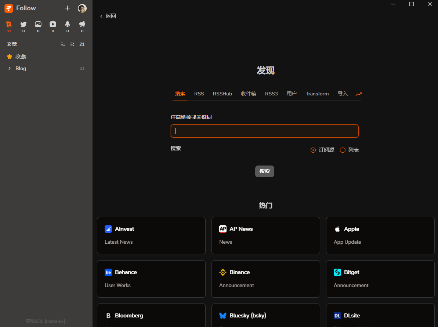This screenshot has width=438, height=327.
Task: Click the 搜索 search button
Action: pyautogui.click(x=265, y=171)
